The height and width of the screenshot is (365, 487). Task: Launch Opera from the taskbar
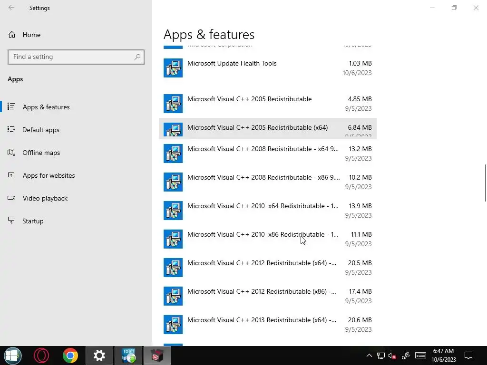coord(41,355)
